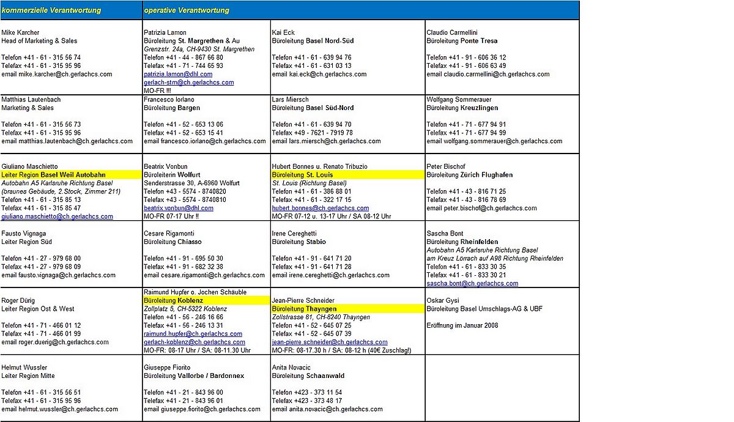The height and width of the screenshot is (422, 734).
Task: Select yellow Büroleitung St. Louis cell
Action: (348, 175)
